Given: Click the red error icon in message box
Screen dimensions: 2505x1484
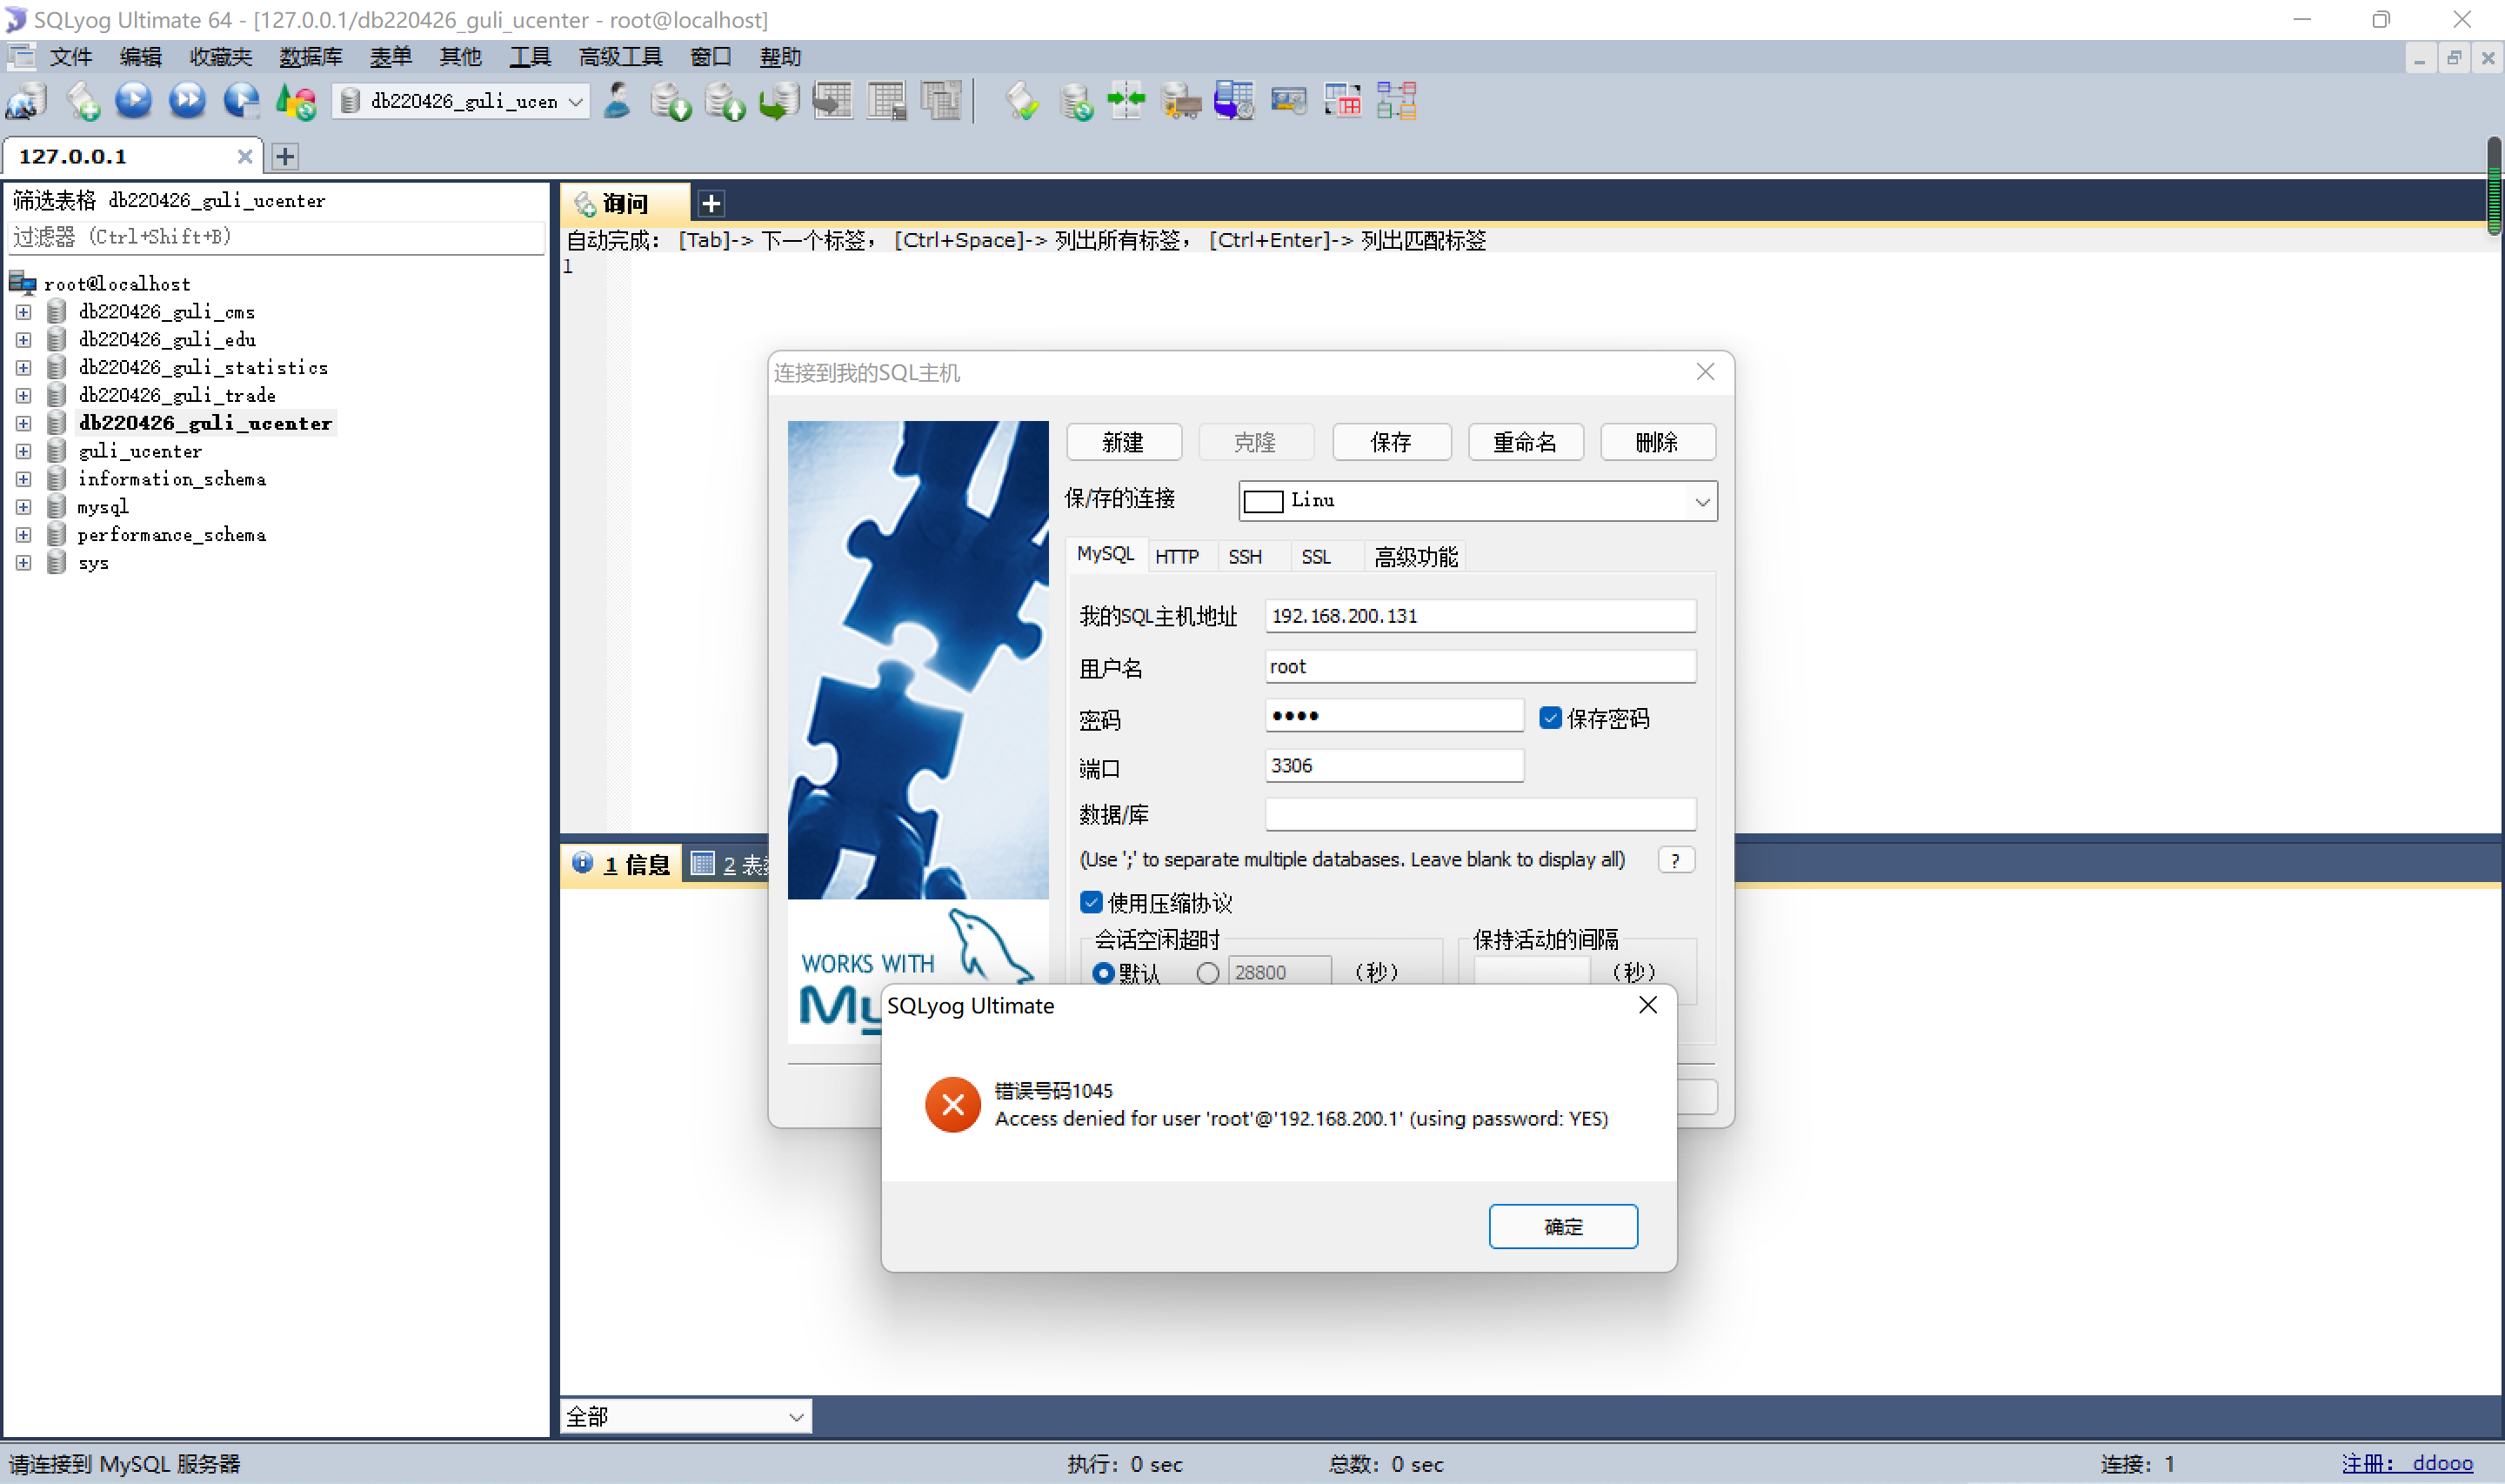Looking at the screenshot, I should (952, 1104).
